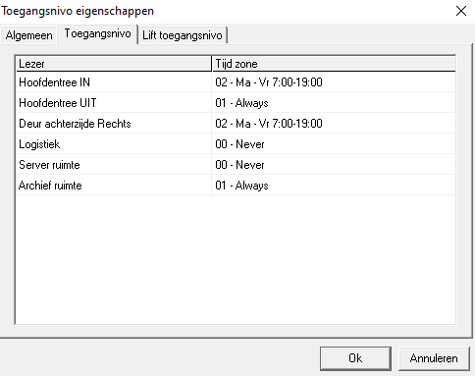
Task: Switch to the Algemeen tab
Action: click(28, 35)
